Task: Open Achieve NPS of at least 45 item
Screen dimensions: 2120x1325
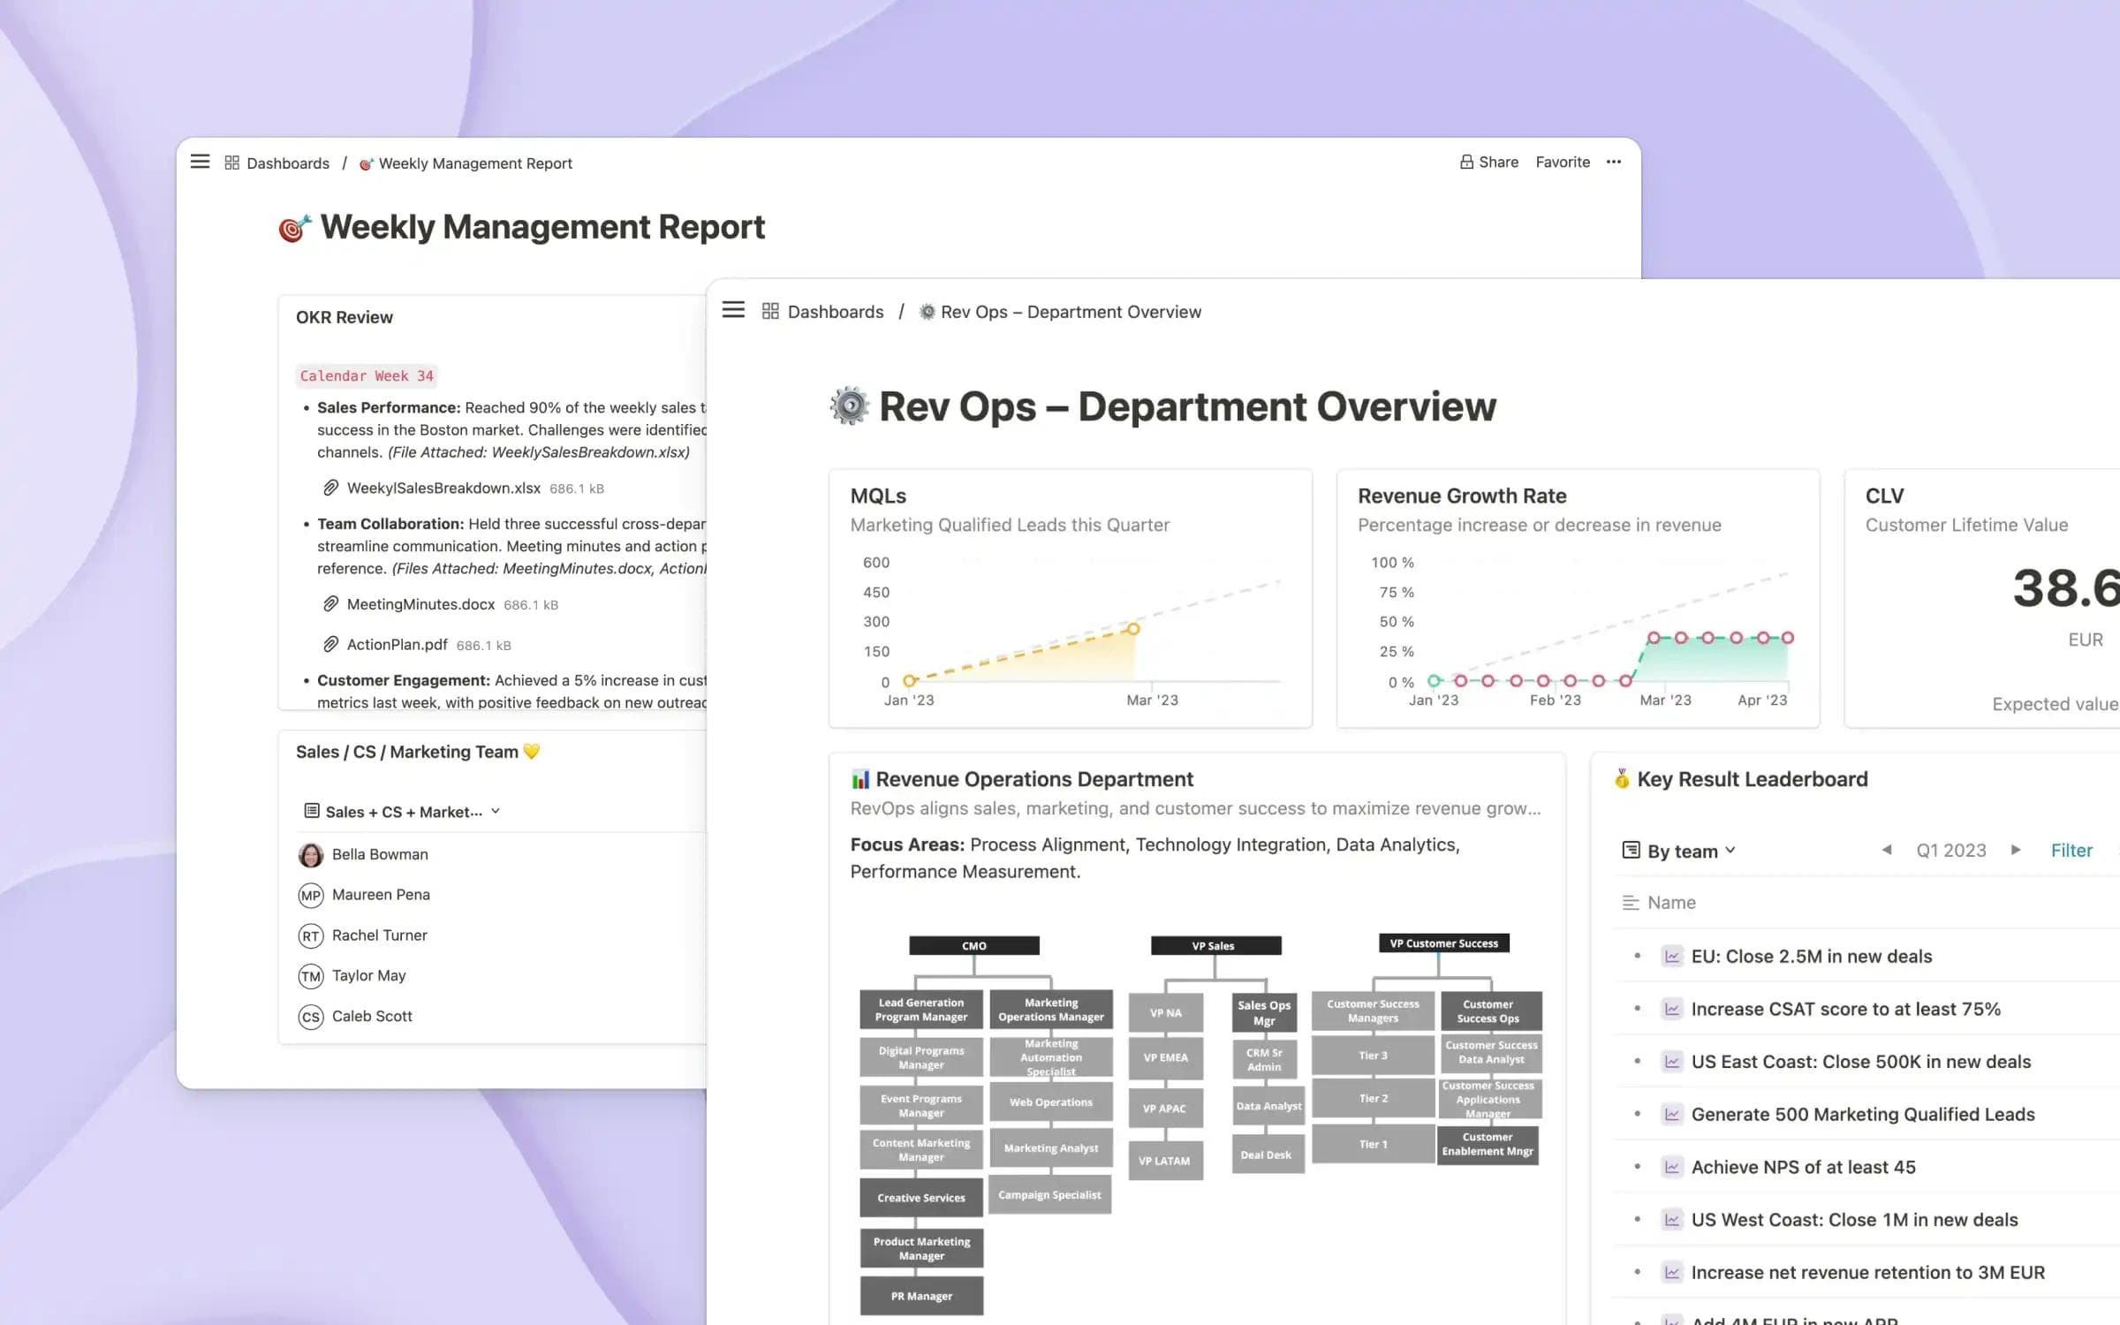Action: [1803, 1167]
